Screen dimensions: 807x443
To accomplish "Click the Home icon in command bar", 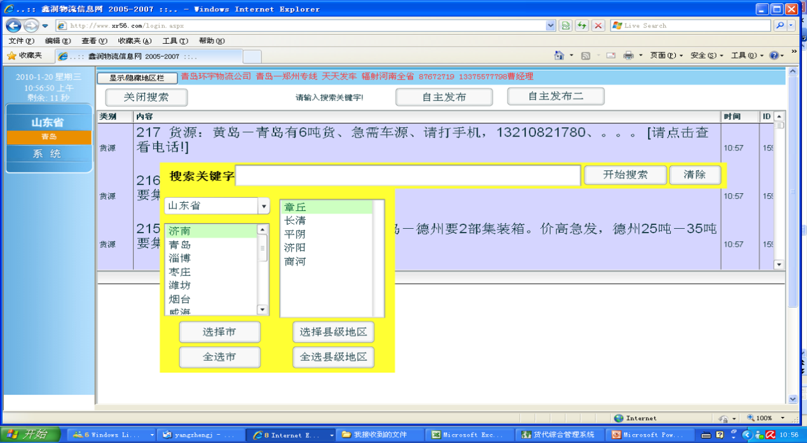I will (x=559, y=55).
